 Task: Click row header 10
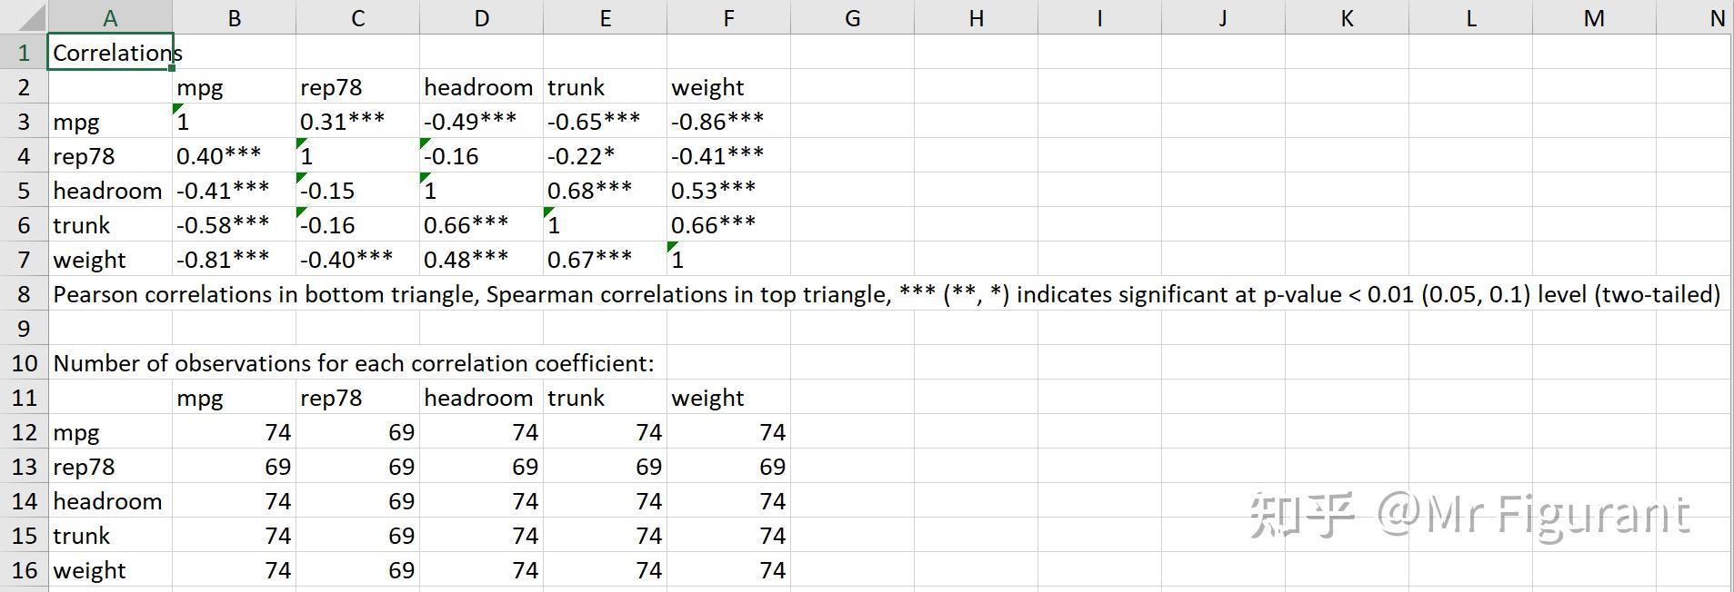pos(24,362)
